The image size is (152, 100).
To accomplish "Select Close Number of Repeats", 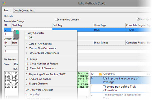I will pos(44,64).
